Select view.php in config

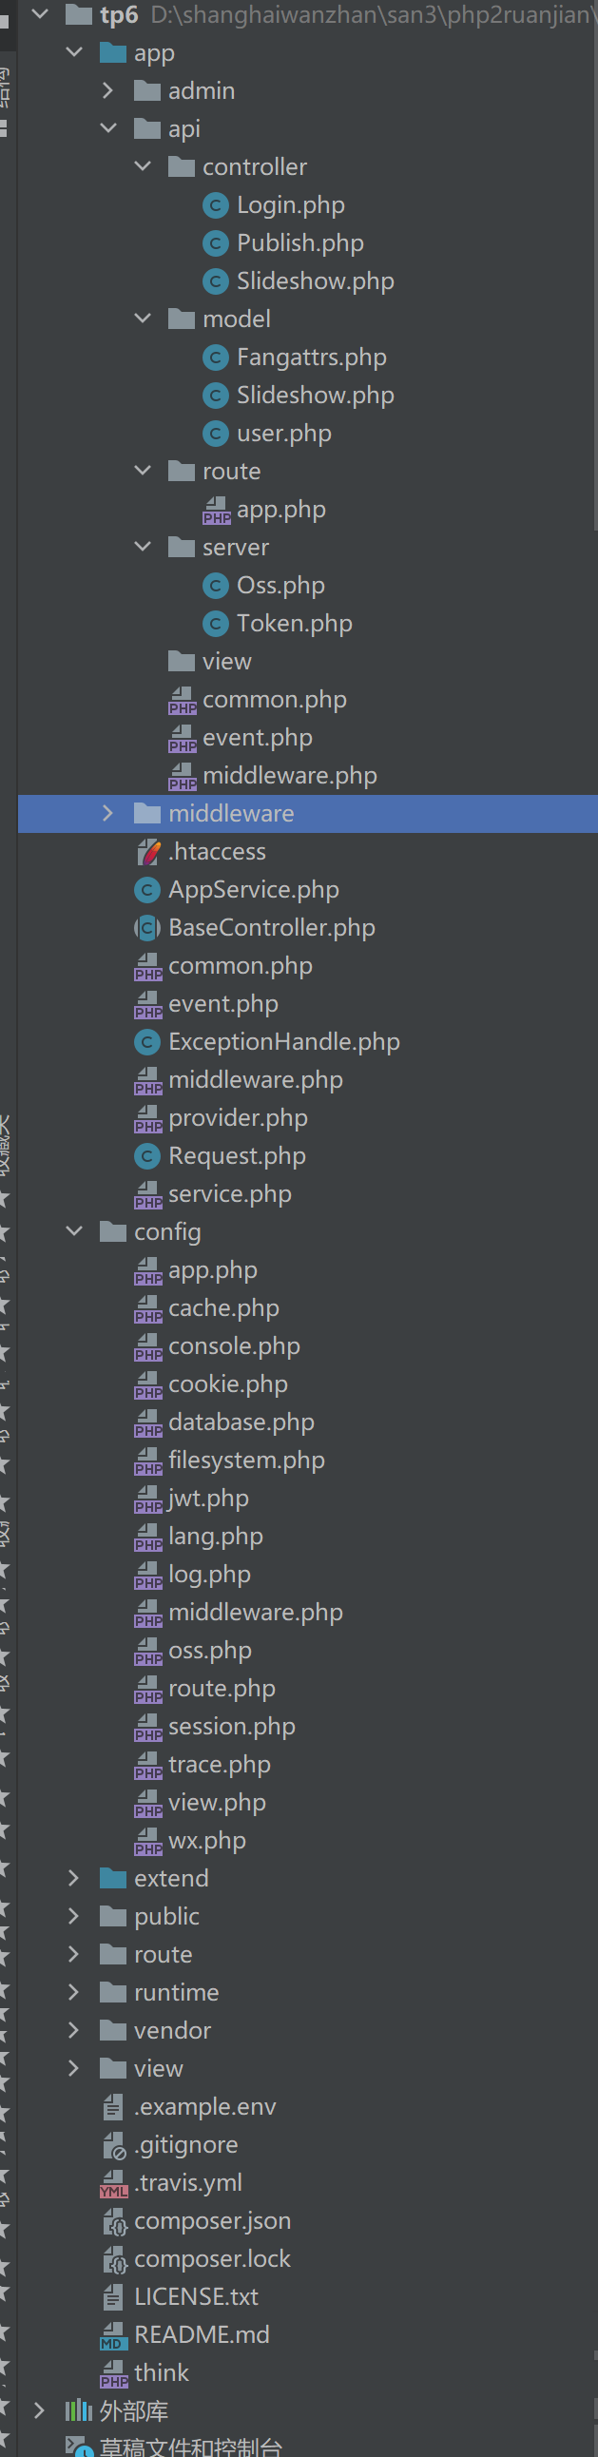tap(217, 1803)
